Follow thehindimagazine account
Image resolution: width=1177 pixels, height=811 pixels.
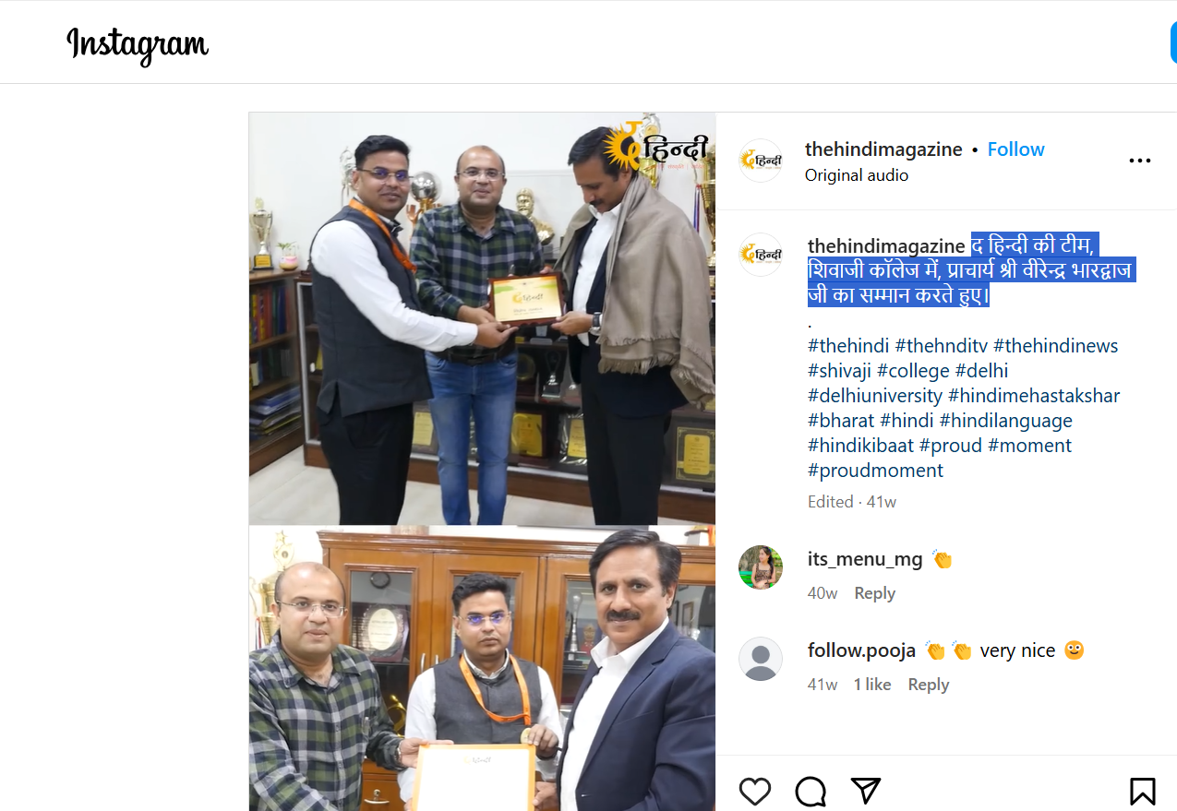pyautogui.click(x=1015, y=149)
